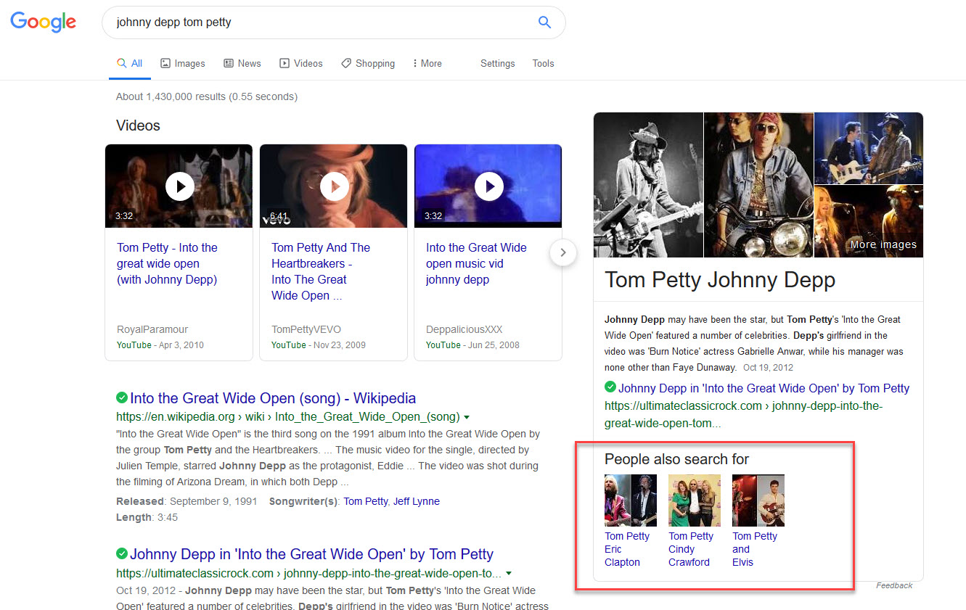The image size is (966, 610).
Task: Play the first Tom Petty video
Action: click(x=179, y=186)
